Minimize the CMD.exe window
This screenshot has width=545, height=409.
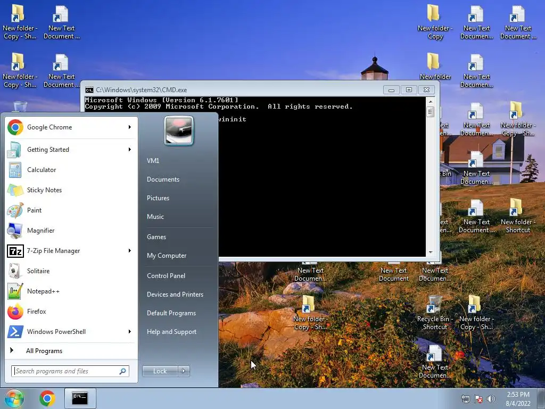(x=391, y=90)
